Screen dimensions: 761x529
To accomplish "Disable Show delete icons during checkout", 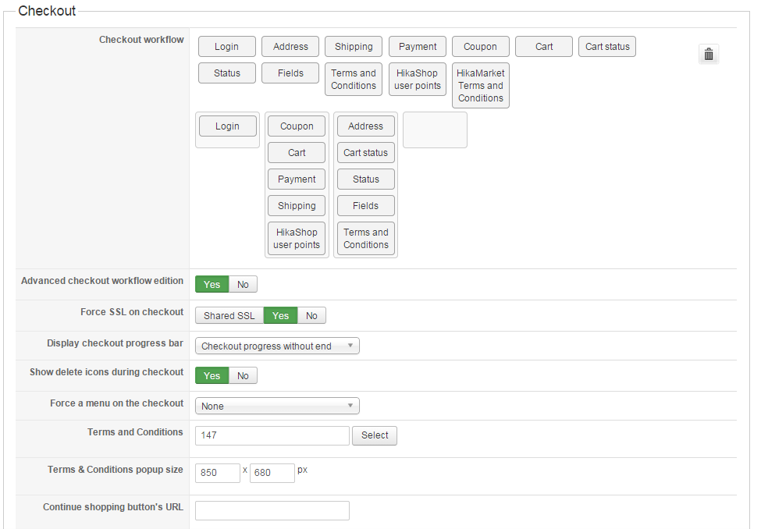I will pyautogui.click(x=243, y=376).
